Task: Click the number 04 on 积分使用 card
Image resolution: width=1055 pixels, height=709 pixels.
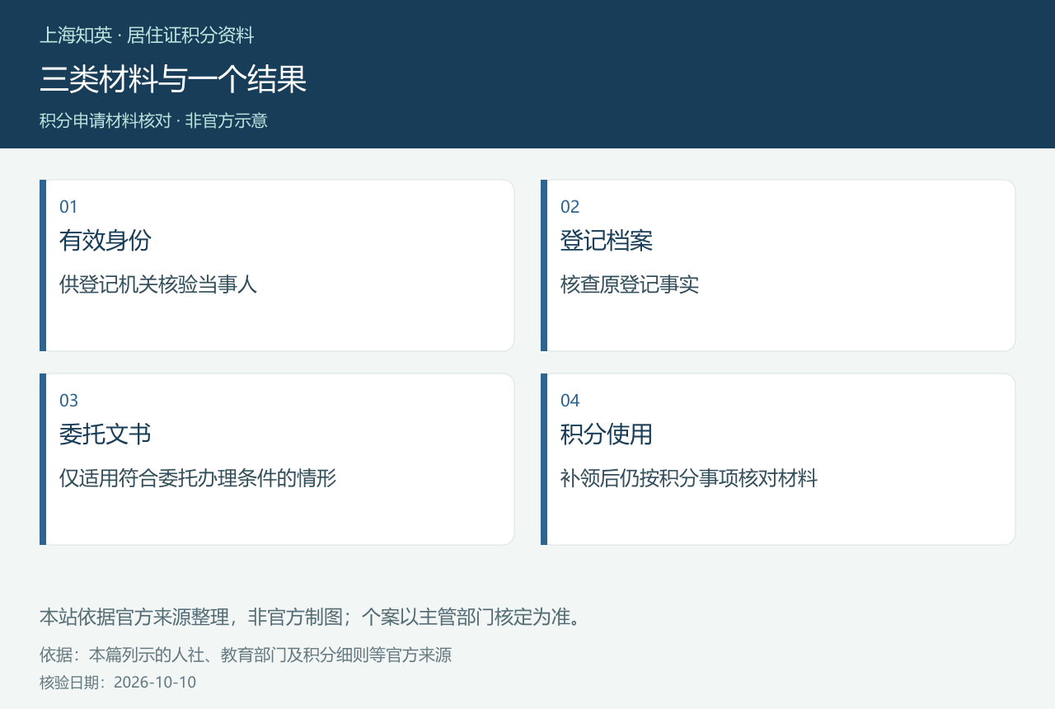Action: [570, 401]
